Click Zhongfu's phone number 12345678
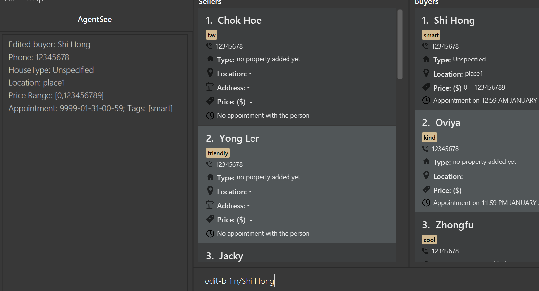The height and width of the screenshot is (291, 539). pyautogui.click(x=445, y=251)
